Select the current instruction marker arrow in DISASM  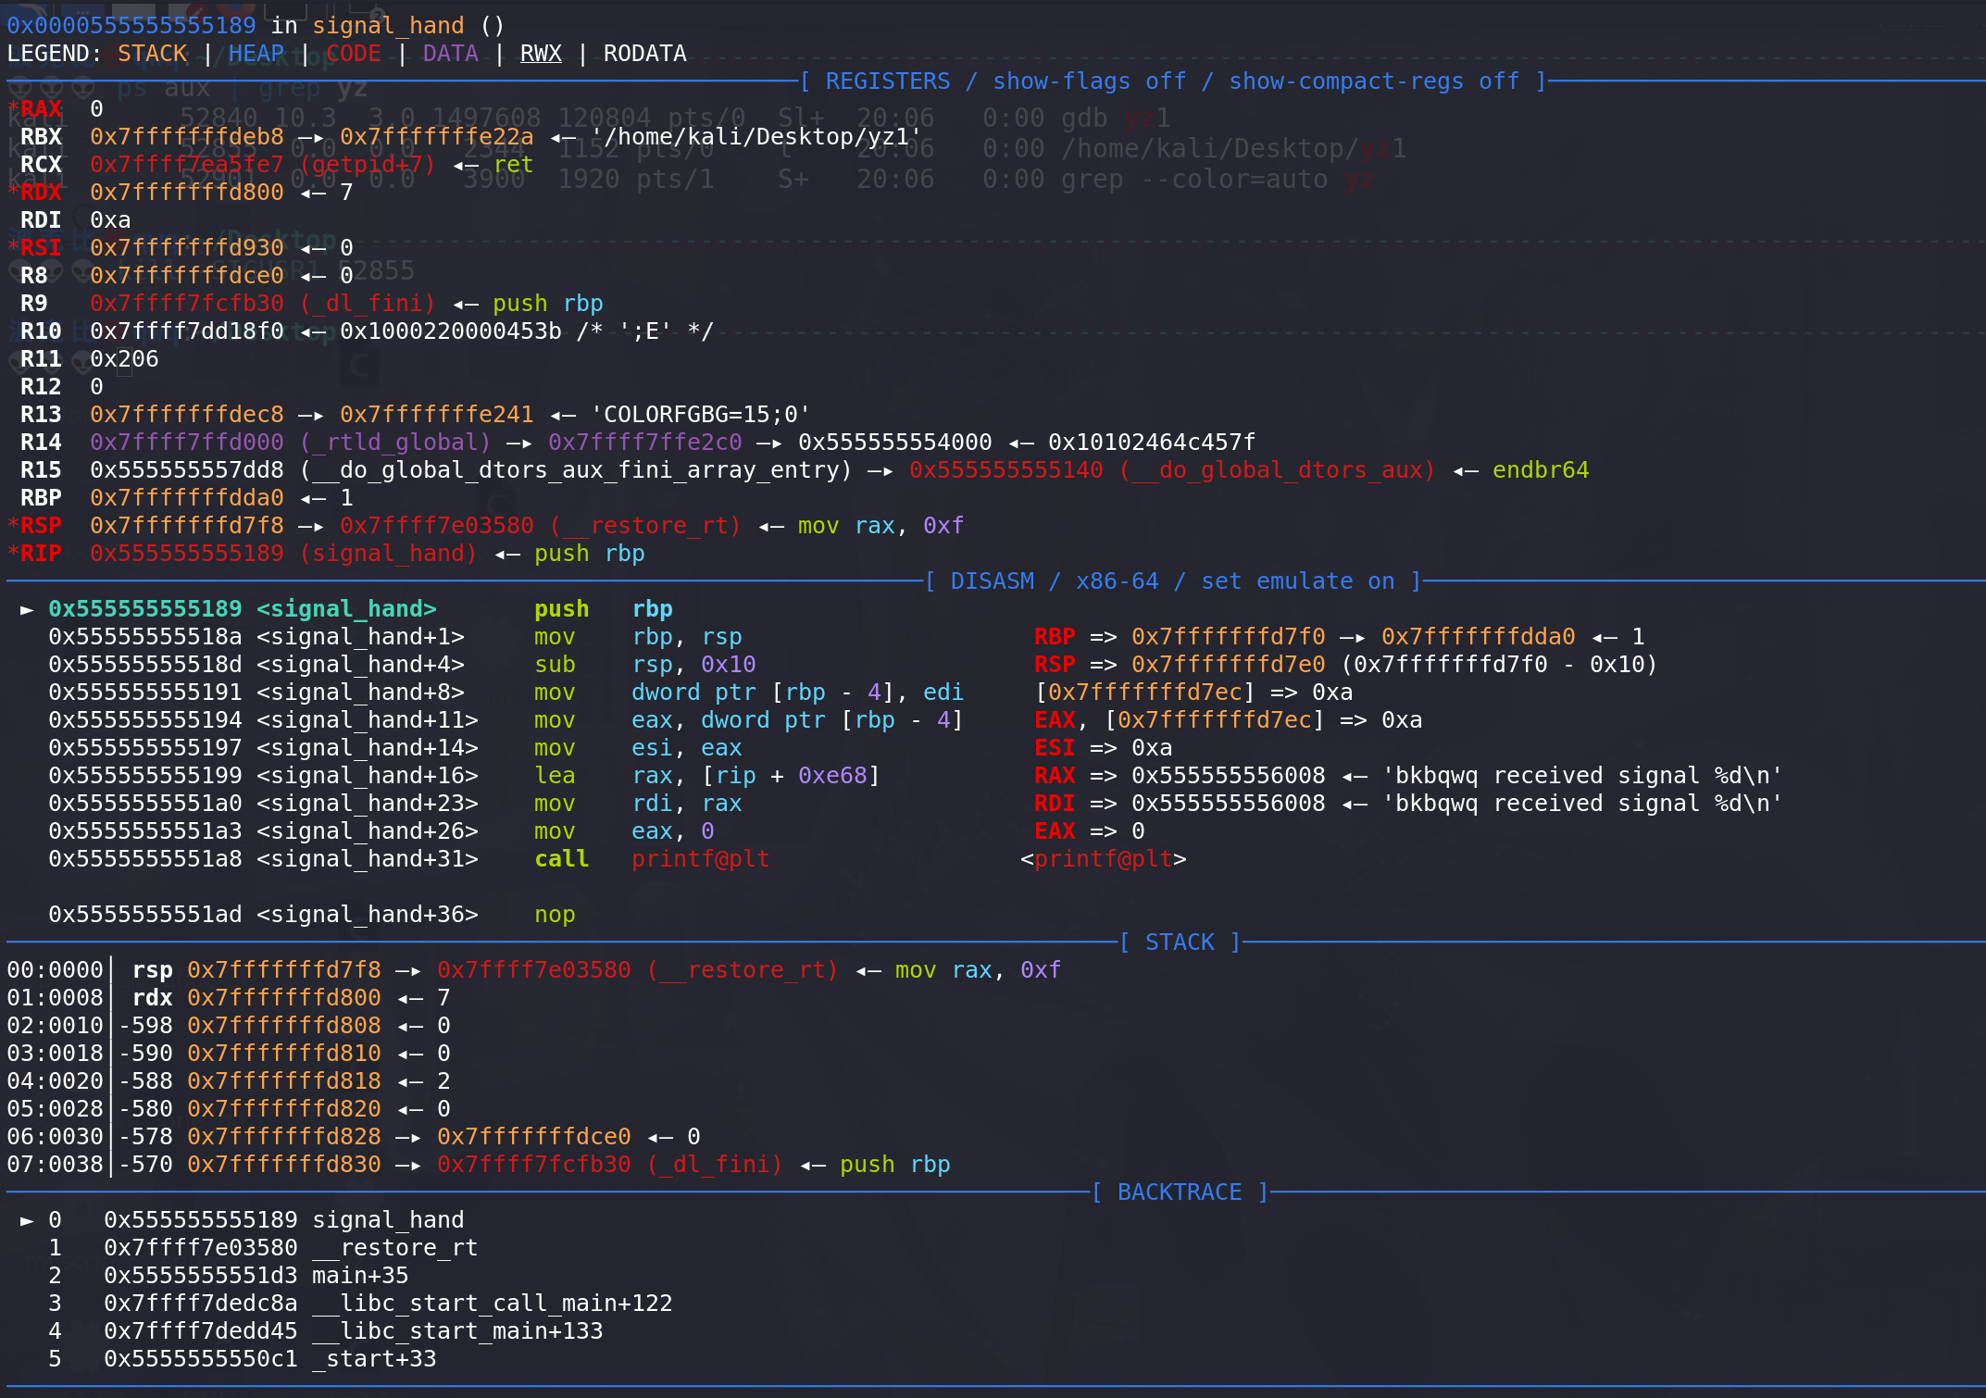click(x=27, y=609)
